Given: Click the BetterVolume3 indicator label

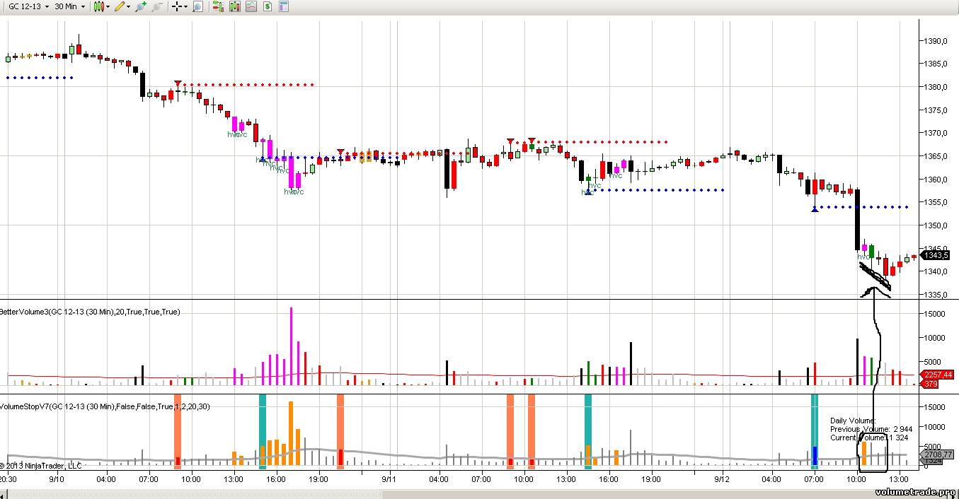Looking at the screenshot, I should point(90,312).
